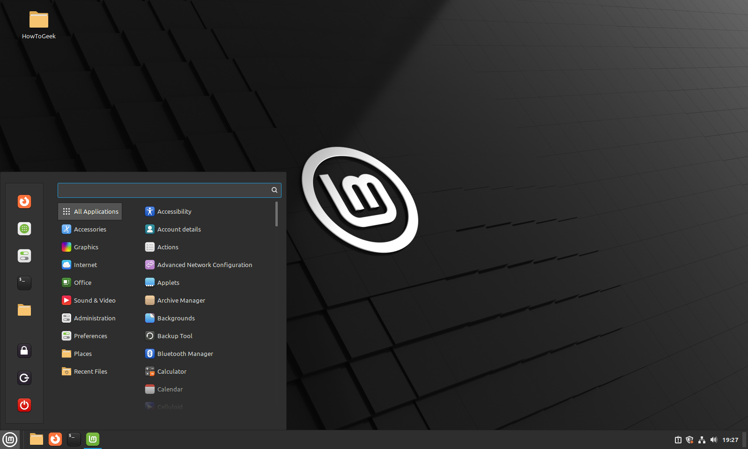Open Software Manager in the favorites sidebar

[x=24, y=229]
